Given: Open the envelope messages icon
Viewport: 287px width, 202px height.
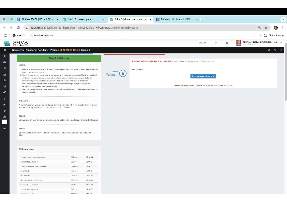Looking at the screenshot, I should tap(227, 43).
